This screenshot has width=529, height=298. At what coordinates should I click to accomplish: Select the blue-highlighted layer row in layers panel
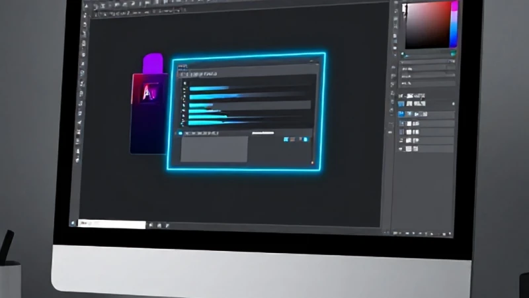tap(426, 114)
